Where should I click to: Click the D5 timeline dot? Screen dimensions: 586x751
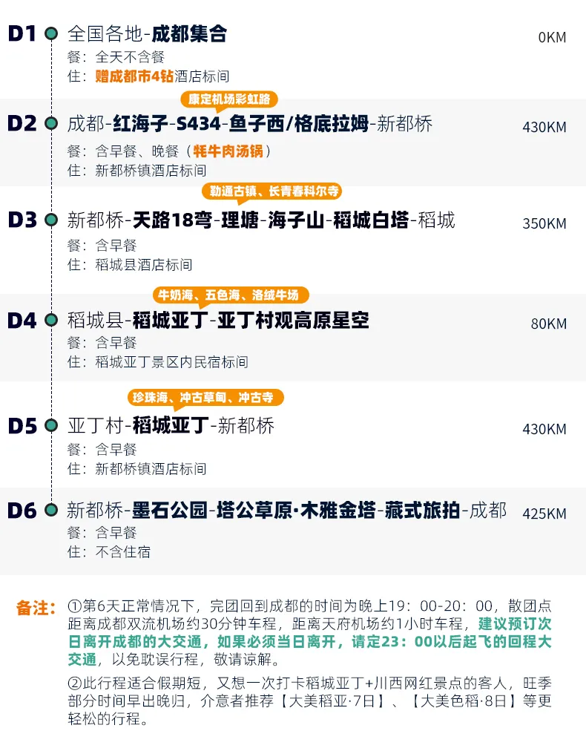51,426
